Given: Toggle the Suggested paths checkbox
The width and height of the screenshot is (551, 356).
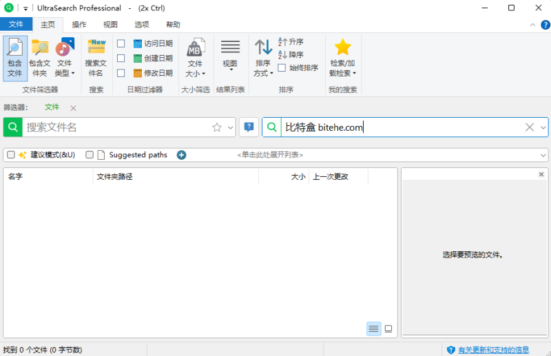Looking at the screenshot, I should coord(90,155).
